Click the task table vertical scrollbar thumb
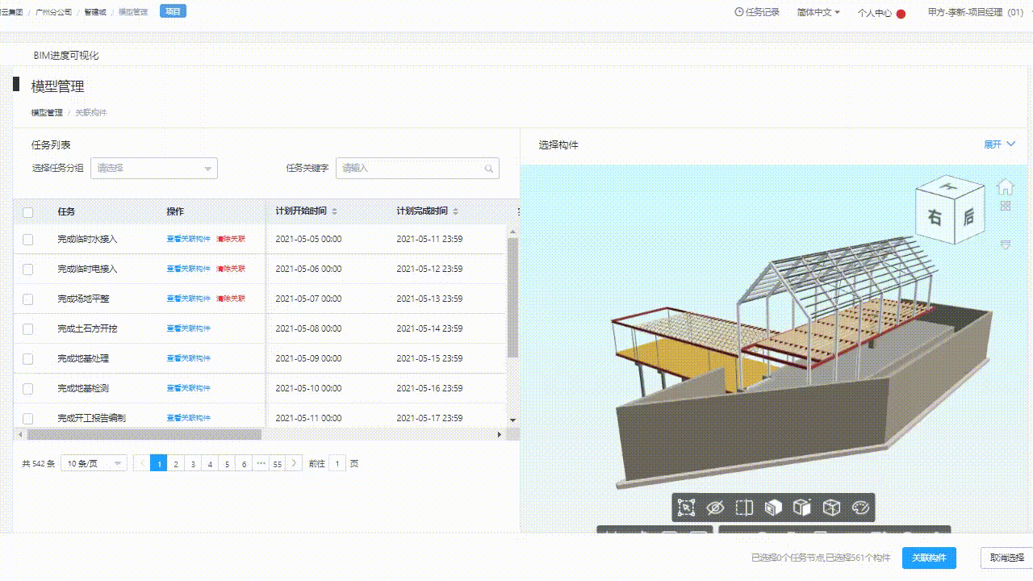This screenshot has width=1033, height=581. coord(512,298)
